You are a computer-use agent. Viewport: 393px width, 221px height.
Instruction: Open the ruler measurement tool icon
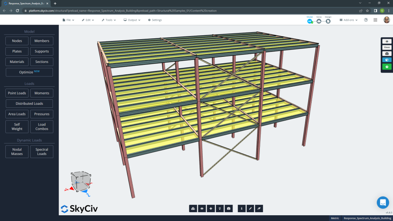pos(250,208)
